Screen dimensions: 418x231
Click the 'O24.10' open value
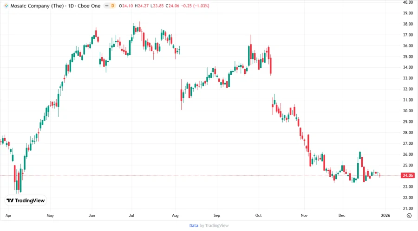point(126,6)
